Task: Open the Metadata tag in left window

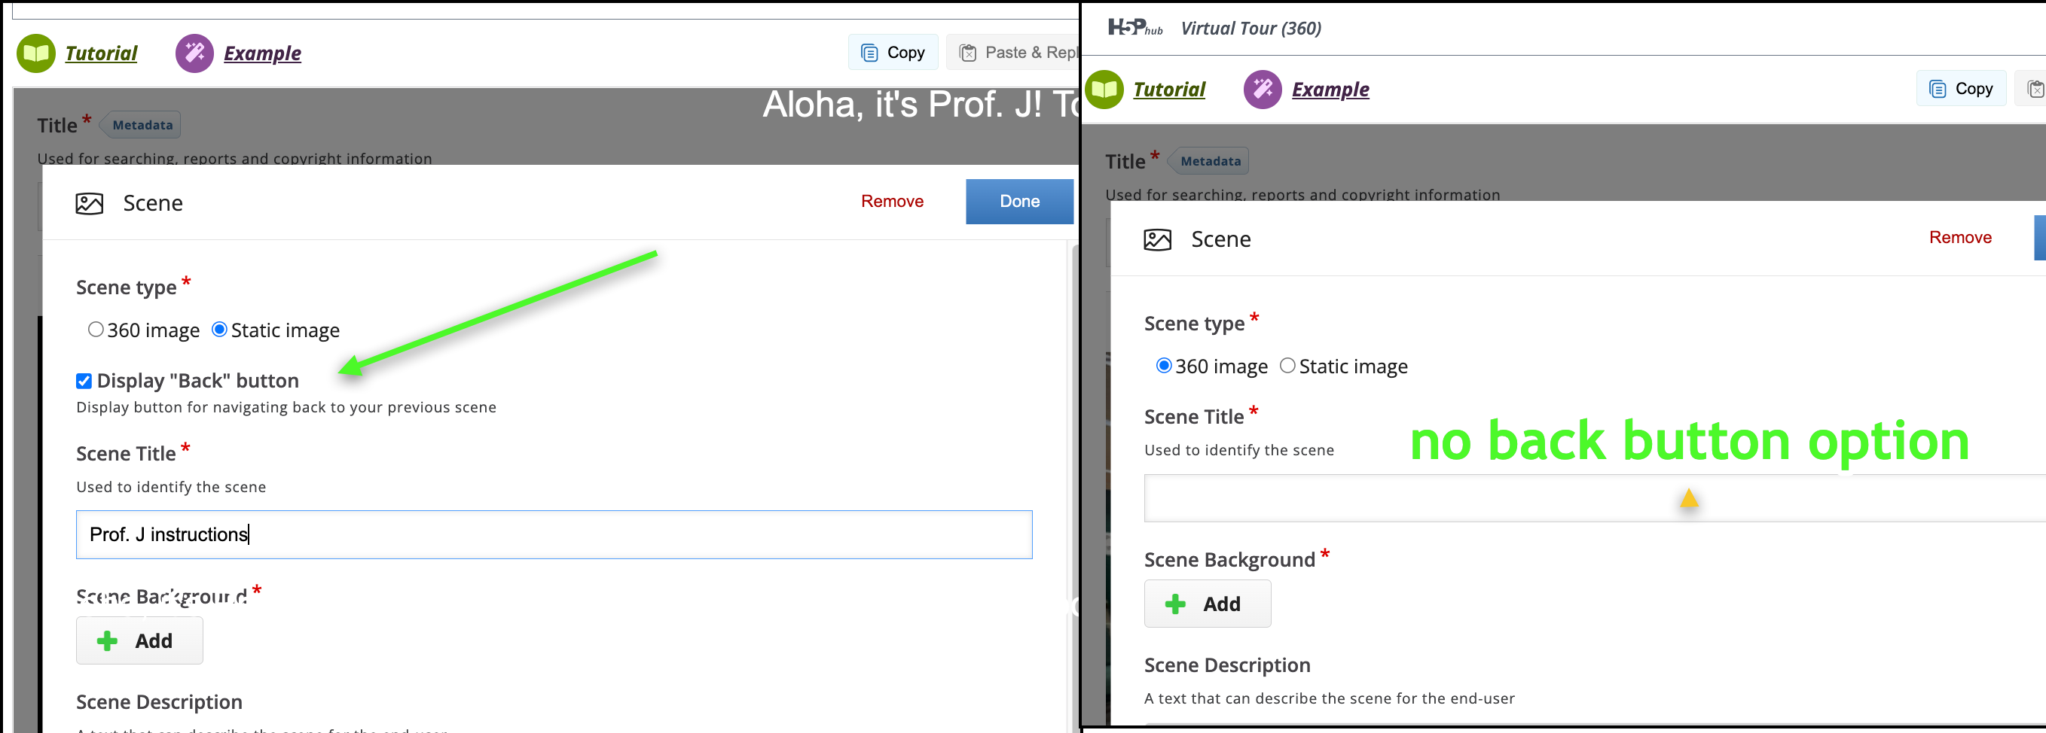Action: [x=142, y=124]
